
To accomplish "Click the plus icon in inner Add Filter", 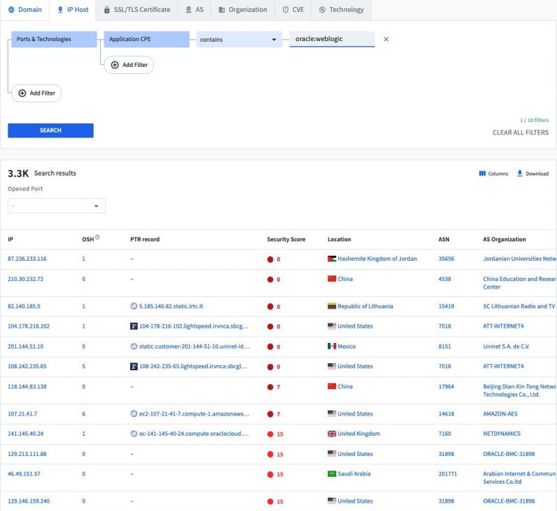I will point(115,65).
